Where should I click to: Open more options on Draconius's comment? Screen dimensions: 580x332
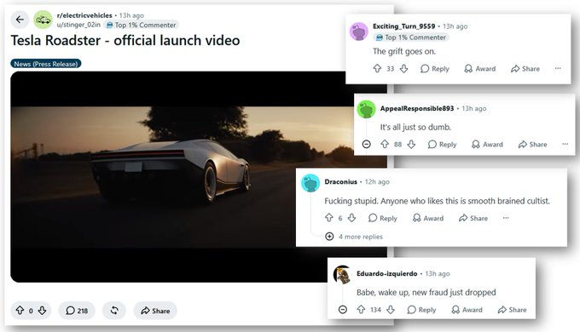506,218
